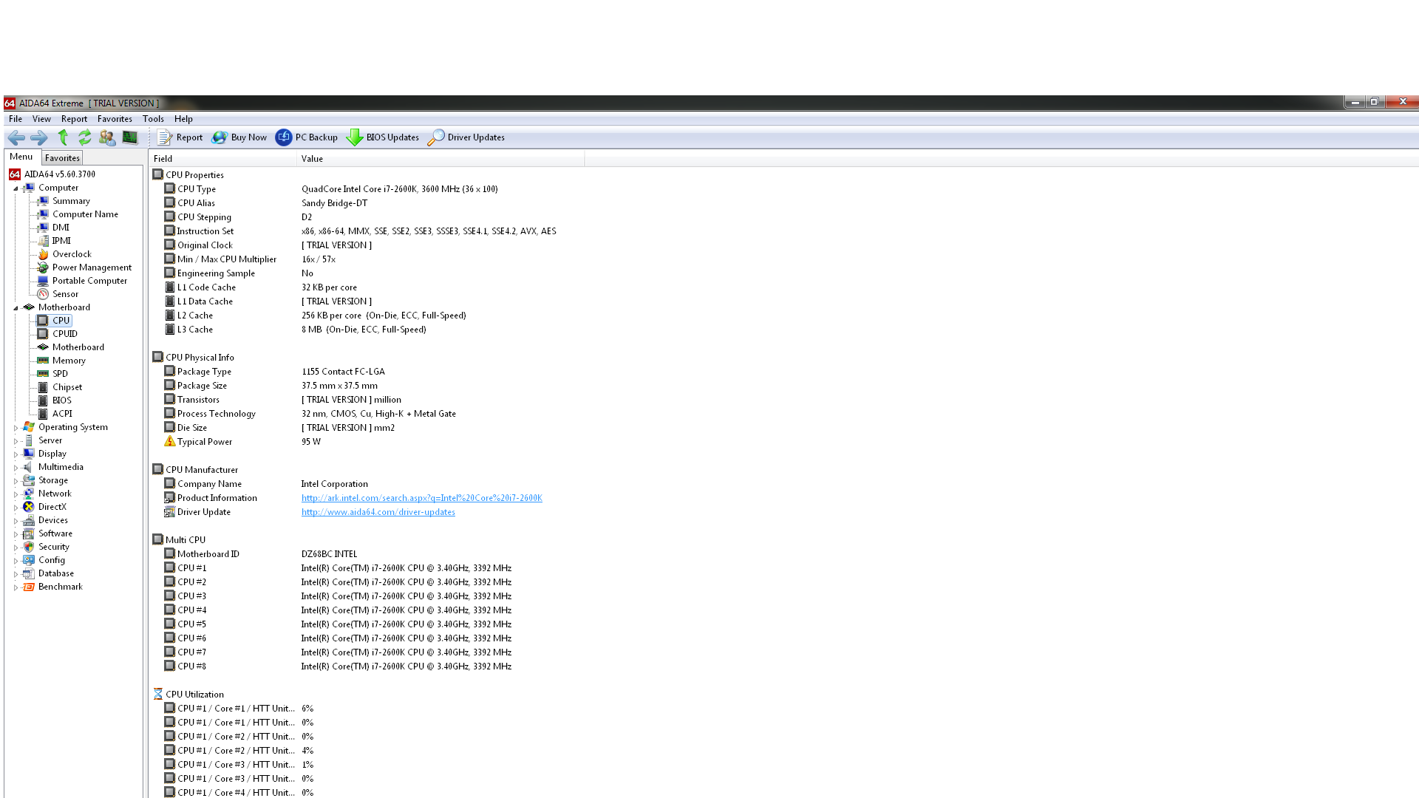Open Power Management in the tree

pyautogui.click(x=92, y=267)
